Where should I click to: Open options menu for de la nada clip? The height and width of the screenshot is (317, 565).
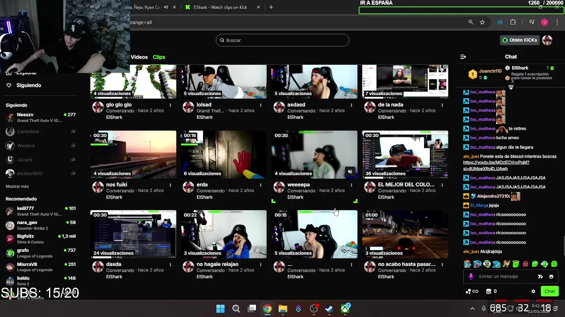[x=442, y=105]
